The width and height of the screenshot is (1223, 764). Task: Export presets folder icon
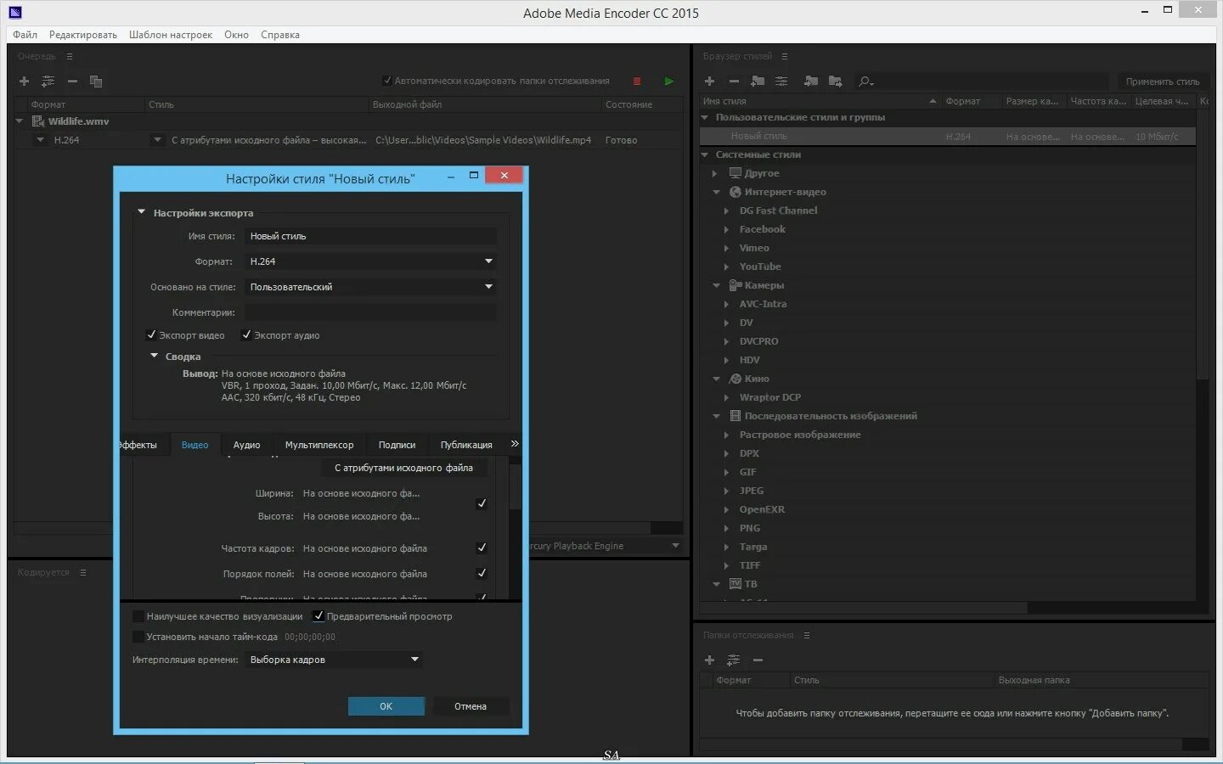click(836, 81)
